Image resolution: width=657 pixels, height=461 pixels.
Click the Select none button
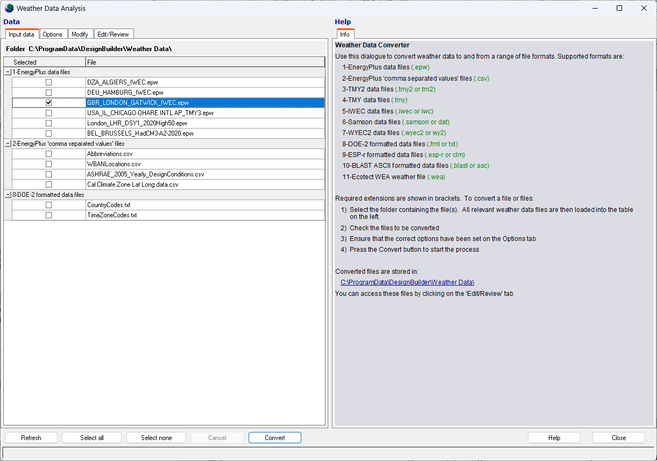point(156,438)
